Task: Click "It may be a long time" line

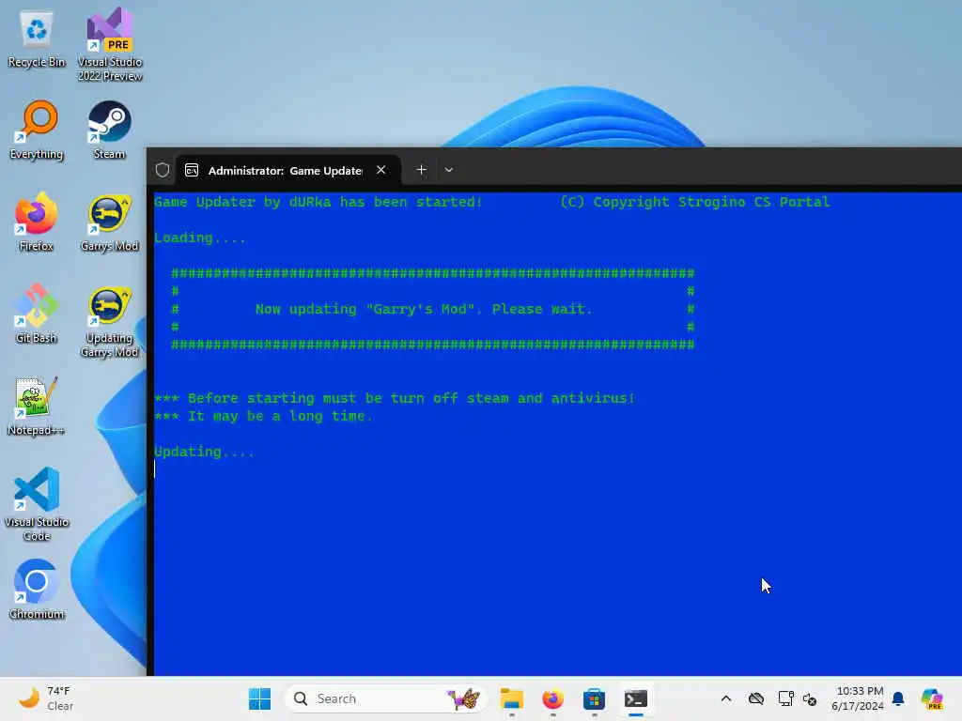Action: point(263,416)
